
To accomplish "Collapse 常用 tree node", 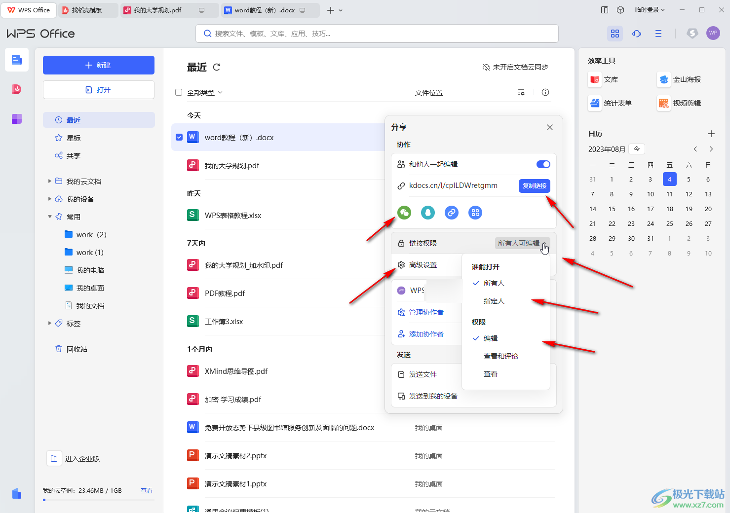I will (x=49, y=217).
